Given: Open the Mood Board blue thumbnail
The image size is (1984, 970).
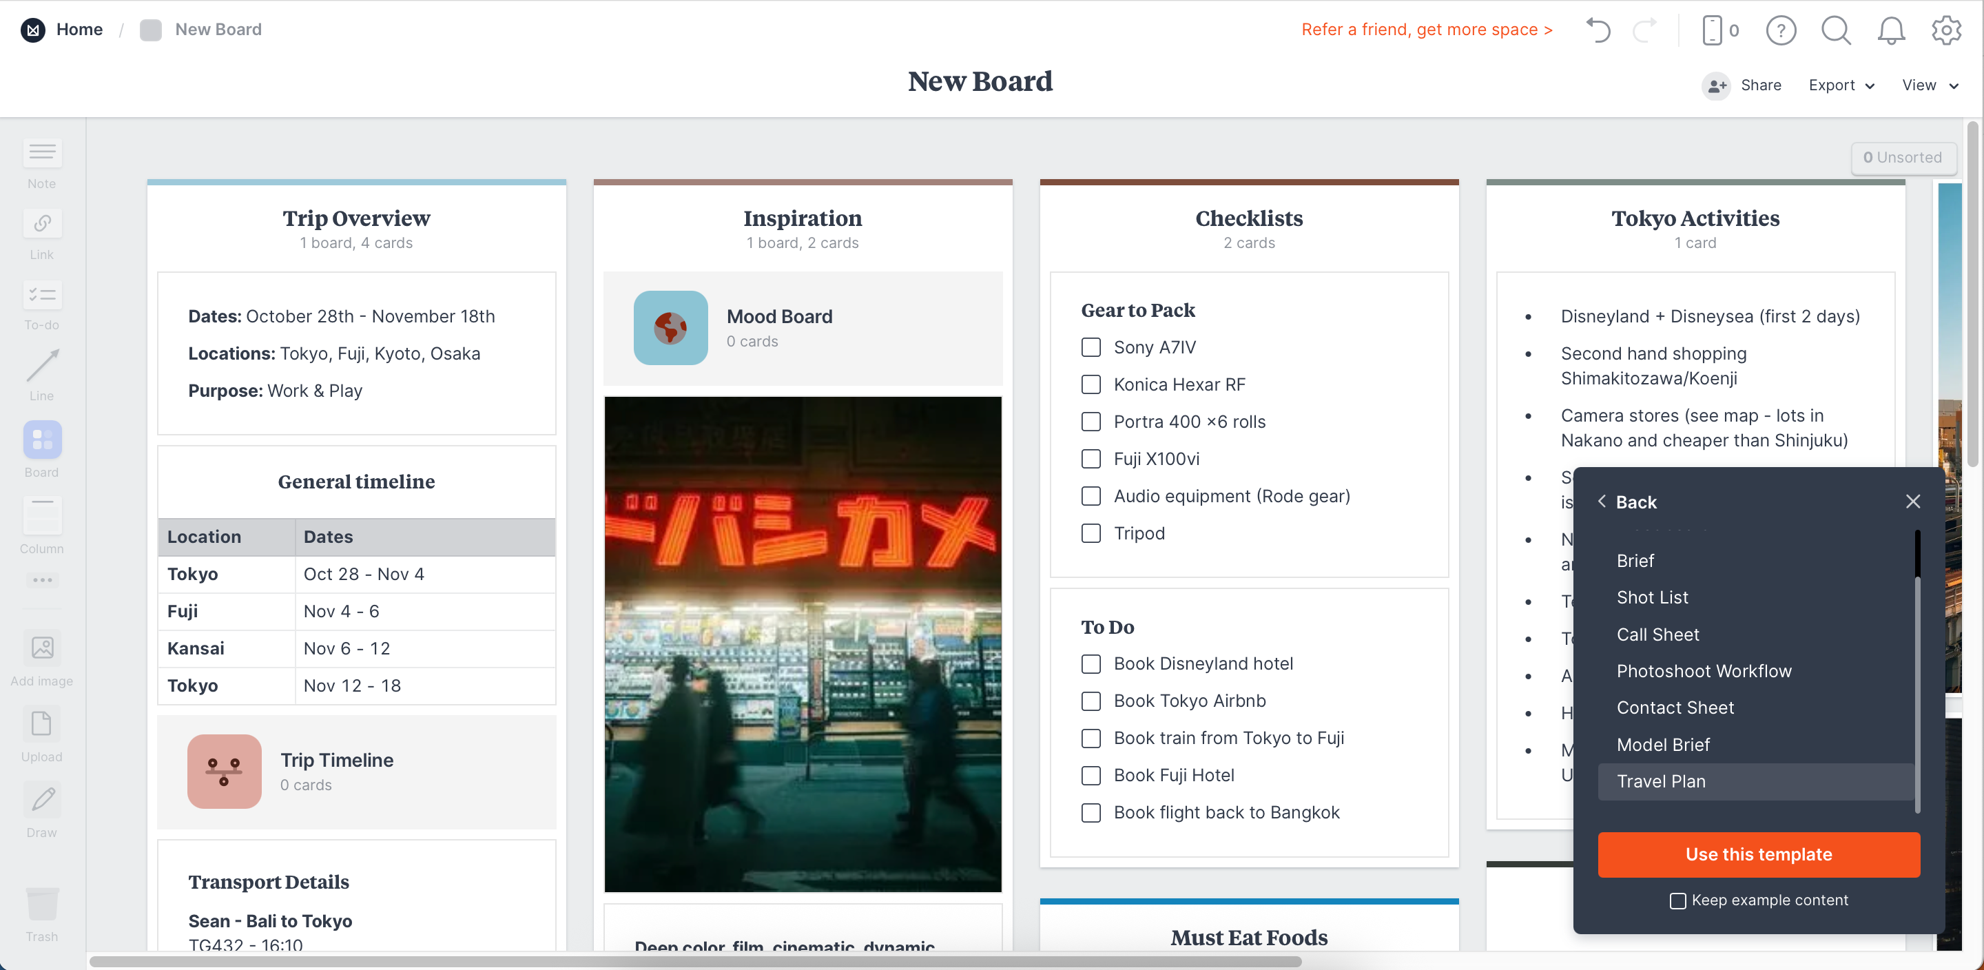Looking at the screenshot, I should click(x=670, y=328).
